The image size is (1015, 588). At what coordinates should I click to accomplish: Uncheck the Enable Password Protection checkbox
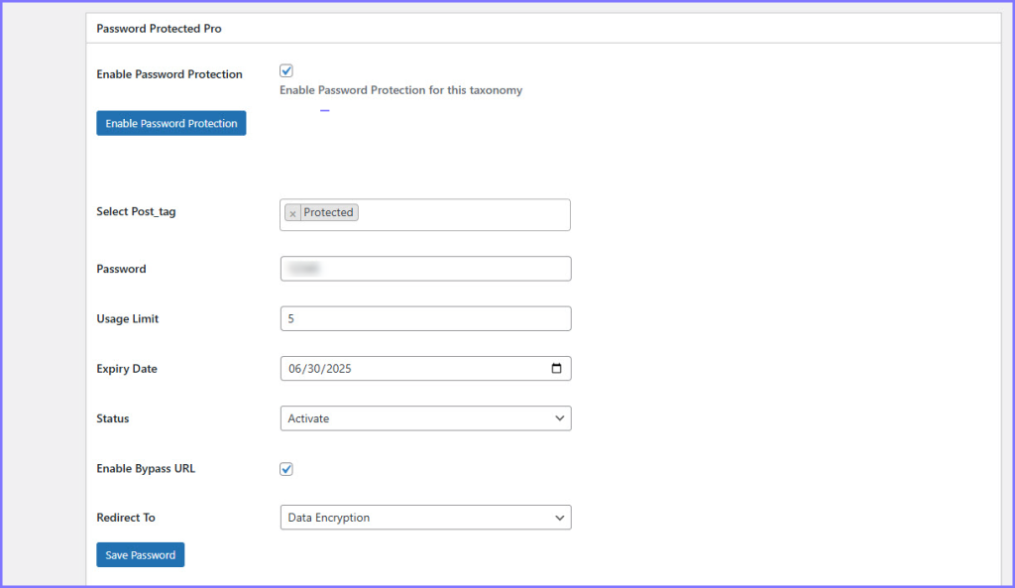(x=286, y=71)
